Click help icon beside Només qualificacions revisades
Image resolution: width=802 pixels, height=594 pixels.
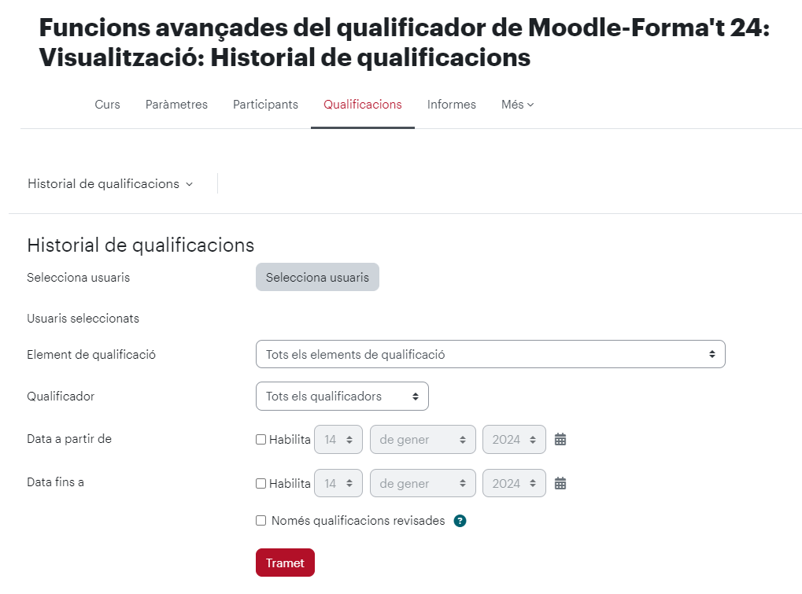460,520
